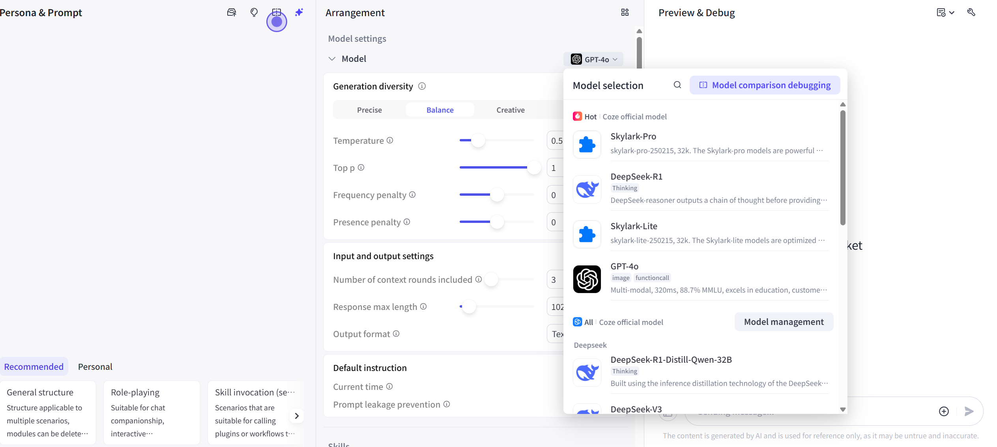Click Response max length info icon
The width and height of the screenshot is (997, 447).
coord(423,306)
